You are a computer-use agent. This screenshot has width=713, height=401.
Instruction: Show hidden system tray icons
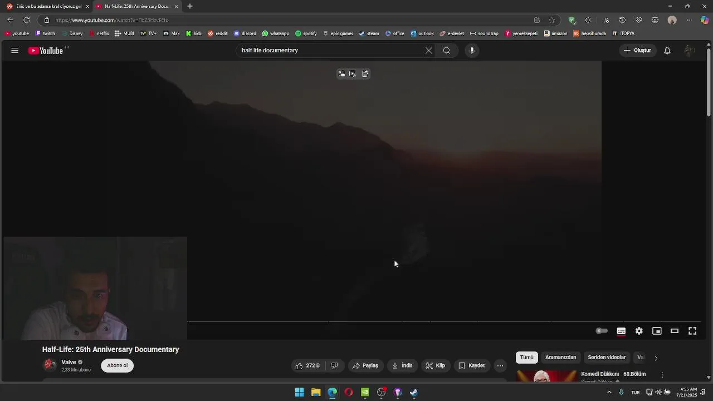(609, 392)
